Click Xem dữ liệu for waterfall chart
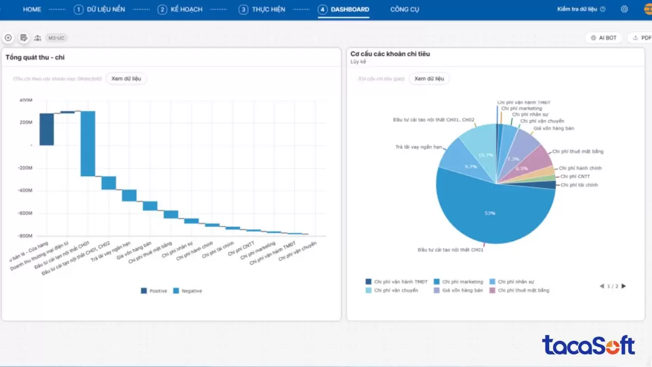The width and height of the screenshot is (652, 367). (126, 79)
